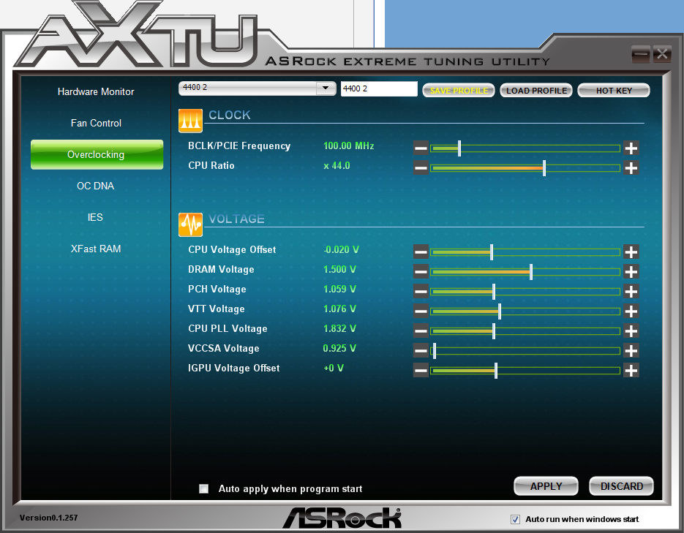Viewport: 684px width, 533px height.
Task: Increase IGPU Voltage Offset plus button
Action: [x=631, y=371]
